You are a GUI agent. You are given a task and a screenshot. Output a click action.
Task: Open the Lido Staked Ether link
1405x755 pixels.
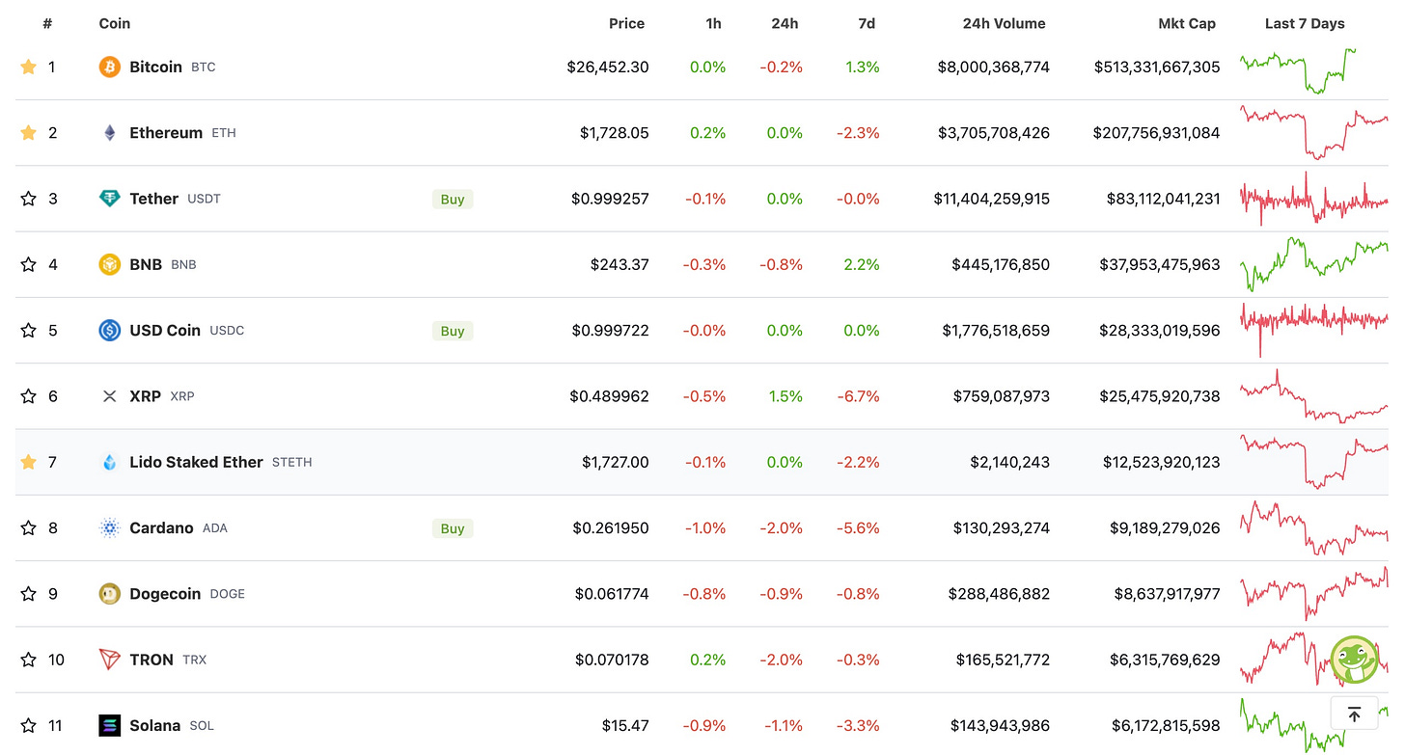(196, 462)
